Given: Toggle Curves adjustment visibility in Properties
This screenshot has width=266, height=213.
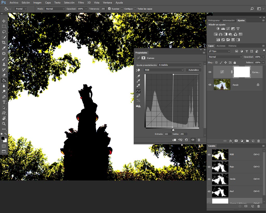Looking at the screenshot, I should (x=193, y=140).
